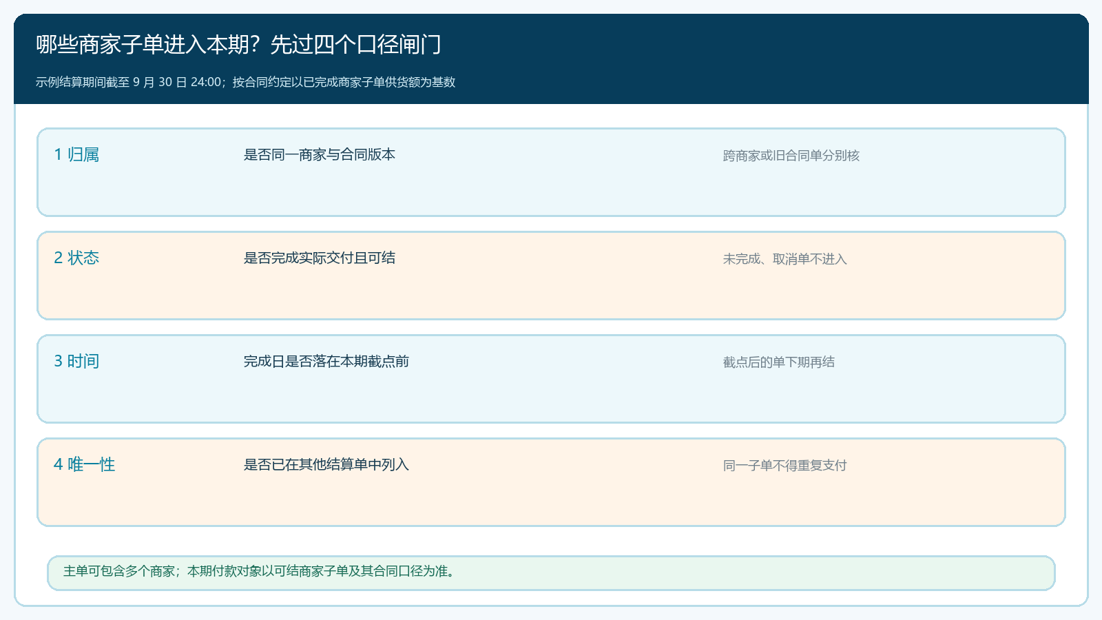The width and height of the screenshot is (1102, 620).
Task: Select the 4 唯一性 label
Action: (x=85, y=464)
